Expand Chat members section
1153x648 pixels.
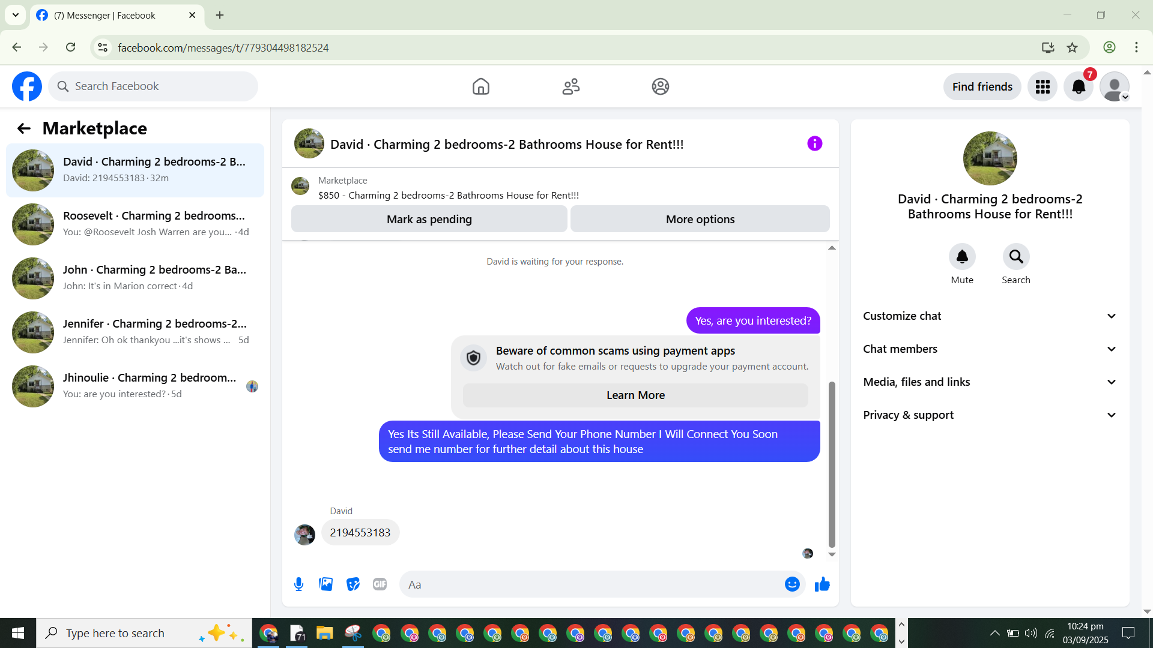point(990,349)
